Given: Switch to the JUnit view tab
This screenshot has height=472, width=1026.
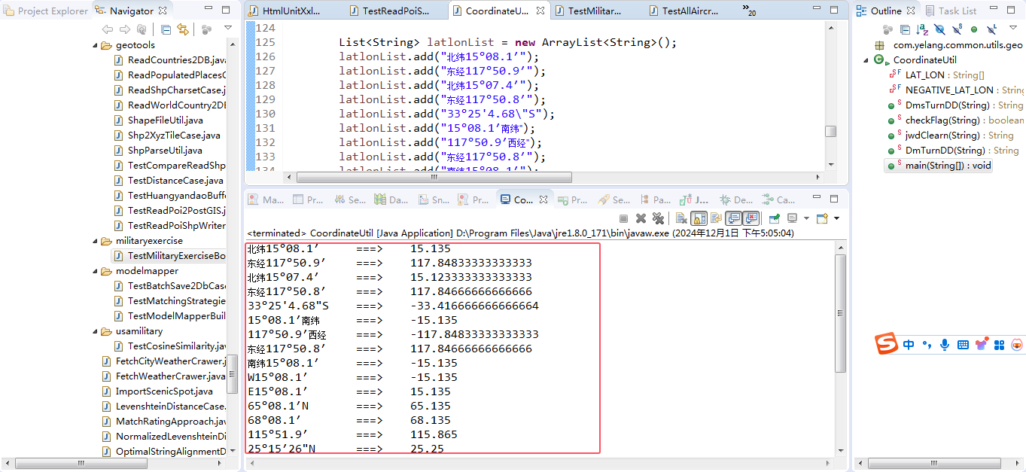Looking at the screenshot, I should [694, 199].
